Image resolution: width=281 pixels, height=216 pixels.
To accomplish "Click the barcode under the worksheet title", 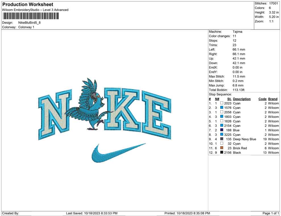I will coord(31,16).
